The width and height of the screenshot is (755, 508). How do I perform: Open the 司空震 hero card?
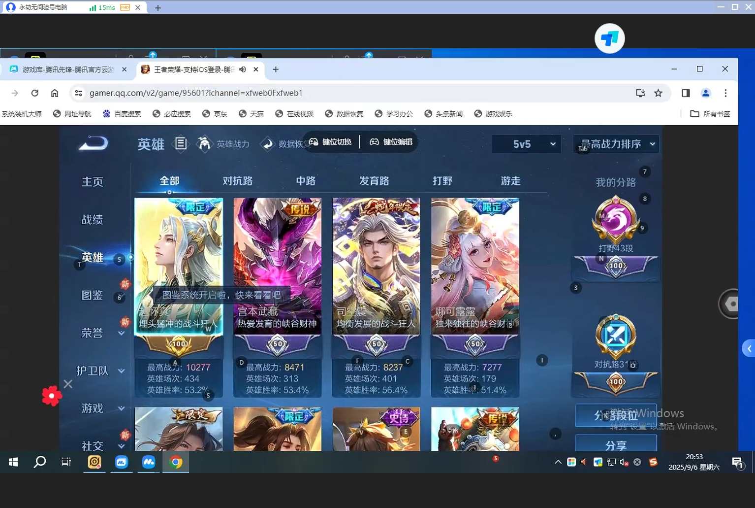[377, 297]
